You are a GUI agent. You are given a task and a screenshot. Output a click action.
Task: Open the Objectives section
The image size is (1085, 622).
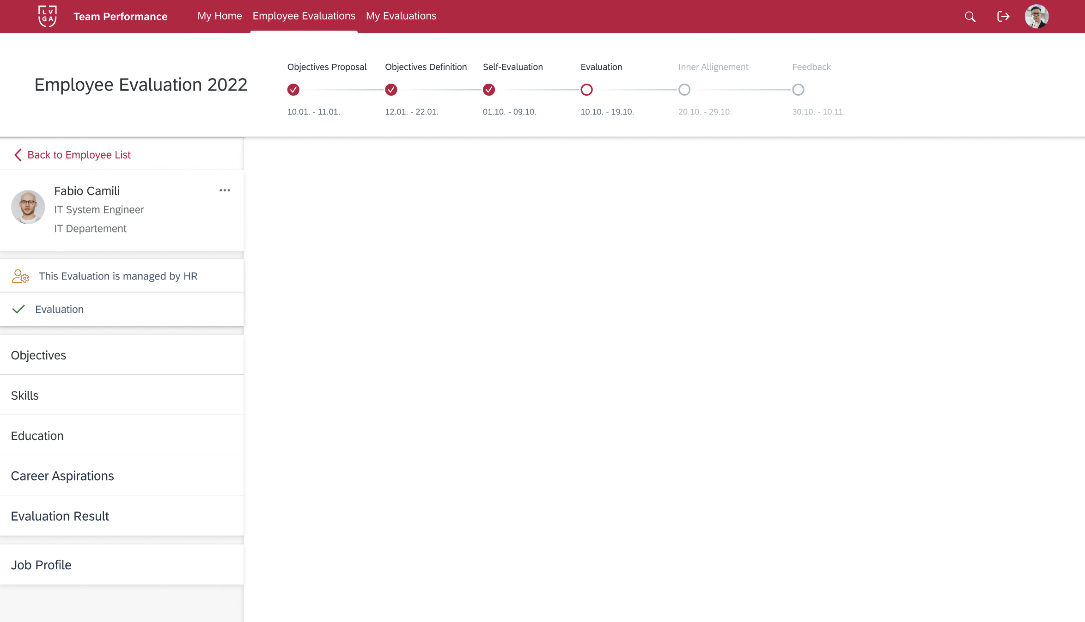(38, 355)
